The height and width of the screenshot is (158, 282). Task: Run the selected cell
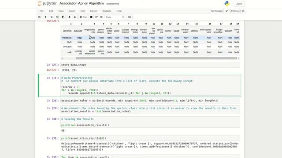tap(83, 17)
